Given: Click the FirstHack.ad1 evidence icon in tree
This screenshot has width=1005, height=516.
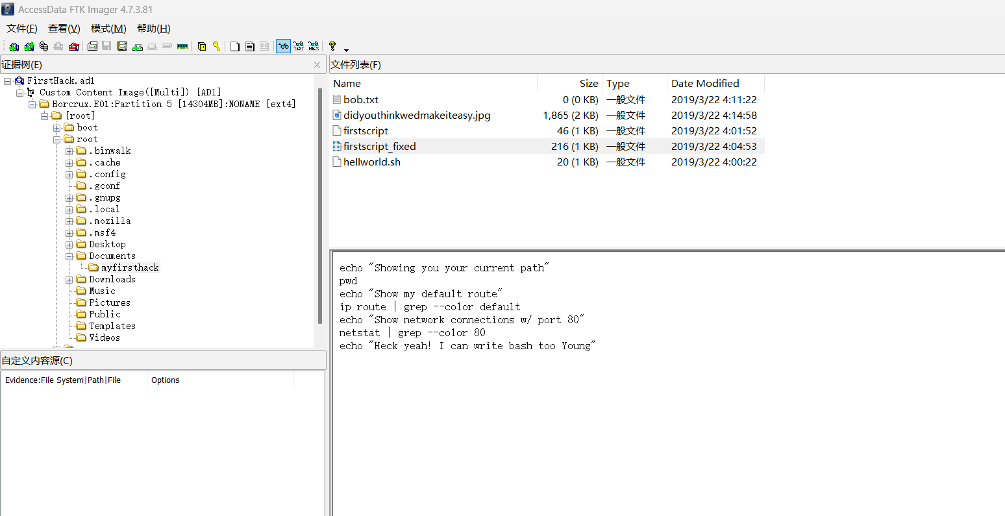Looking at the screenshot, I should pos(19,80).
